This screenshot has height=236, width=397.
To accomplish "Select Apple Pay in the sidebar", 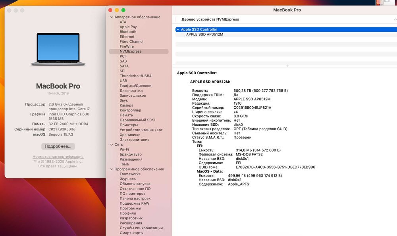I will (x=128, y=27).
